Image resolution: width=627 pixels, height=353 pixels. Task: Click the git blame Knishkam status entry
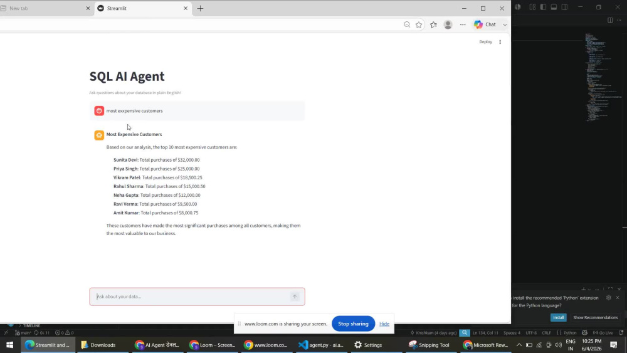(433, 332)
